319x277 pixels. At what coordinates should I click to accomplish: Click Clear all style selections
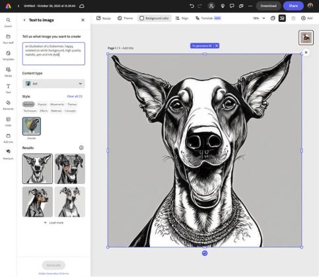click(75, 96)
